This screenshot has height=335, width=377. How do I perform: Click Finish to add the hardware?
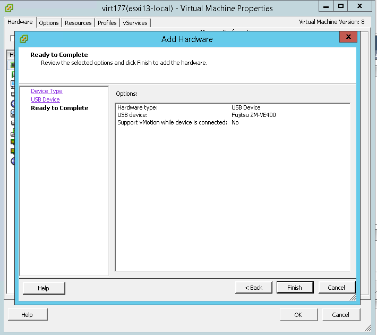tap(295, 288)
